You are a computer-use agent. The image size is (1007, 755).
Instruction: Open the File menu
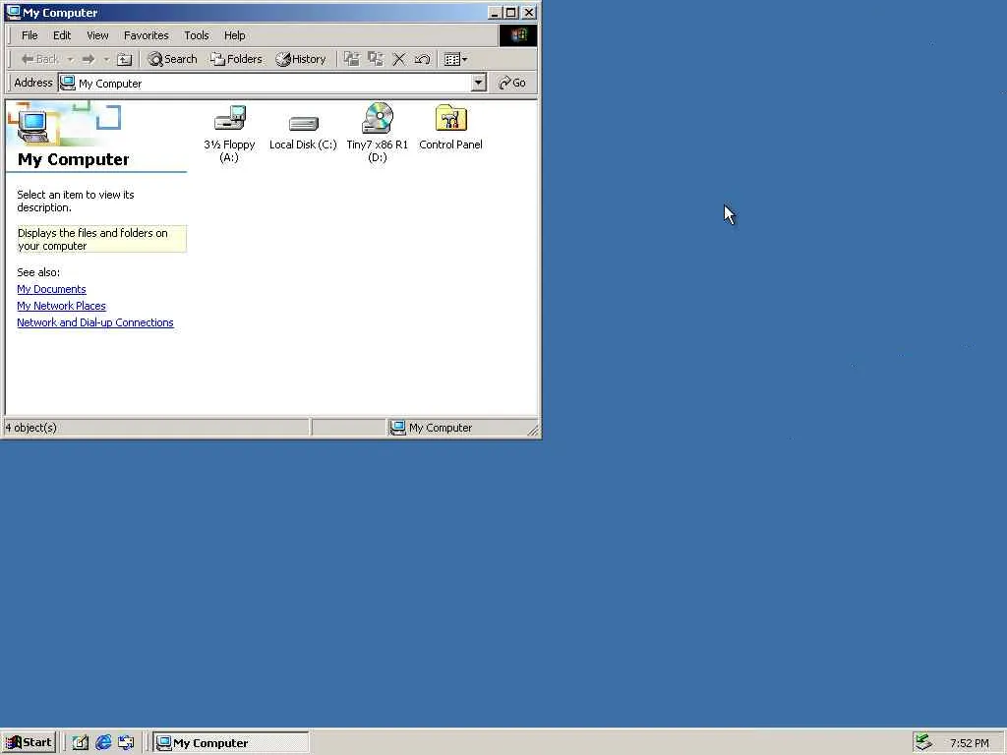click(x=30, y=35)
